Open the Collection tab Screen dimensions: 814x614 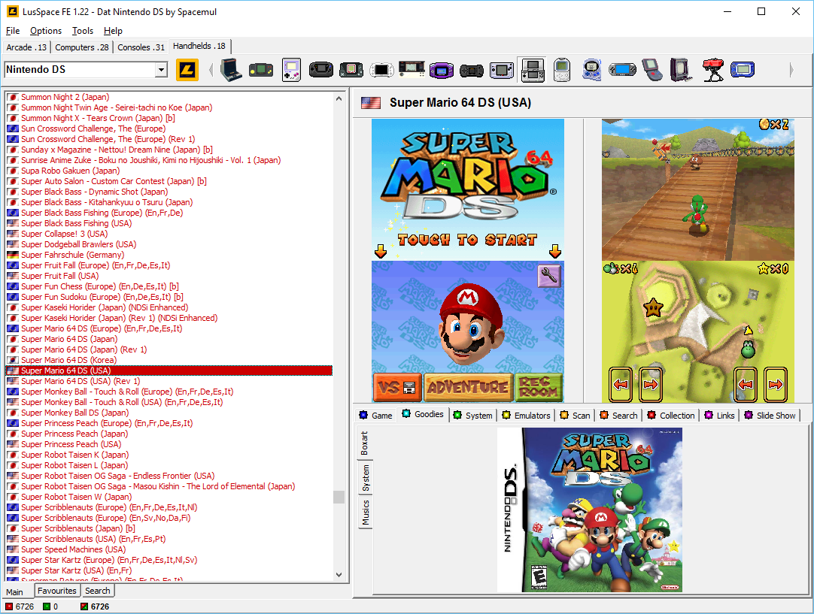[x=671, y=416]
